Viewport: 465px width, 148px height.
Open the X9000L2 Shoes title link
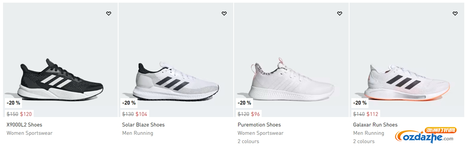(24, 125)
